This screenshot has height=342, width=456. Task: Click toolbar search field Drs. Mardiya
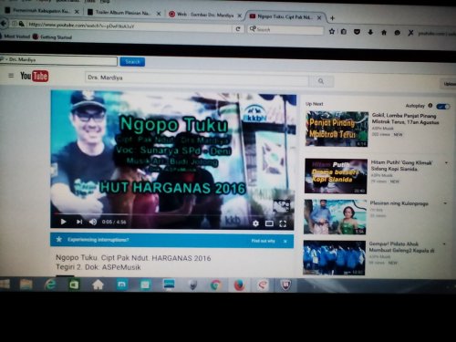click(x=58, y=60)
